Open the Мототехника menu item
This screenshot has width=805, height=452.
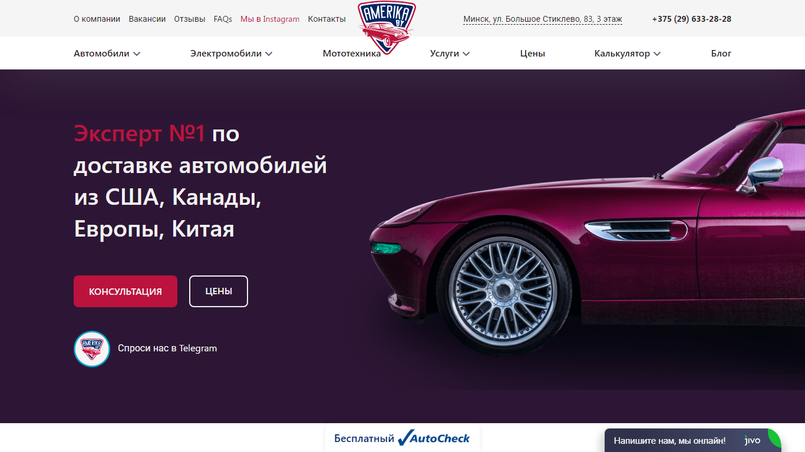pos(352,54)
